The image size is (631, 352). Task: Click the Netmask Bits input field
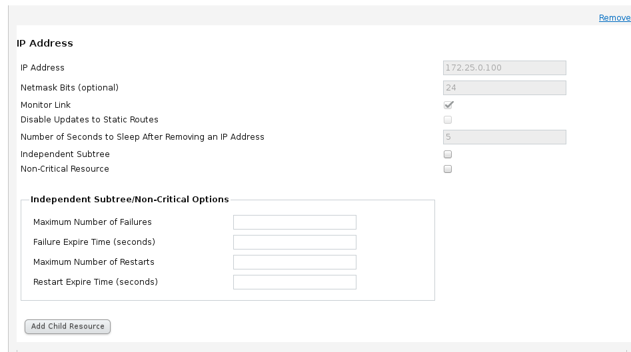click(x=504, y=88)
